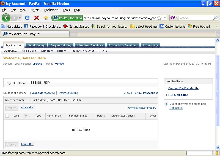Image resolution: width=220 pixels, height=157 pixels.
Task: Toggle the select-all checkbox in table header
Action: pyautogui.click(x=7, y=116)
